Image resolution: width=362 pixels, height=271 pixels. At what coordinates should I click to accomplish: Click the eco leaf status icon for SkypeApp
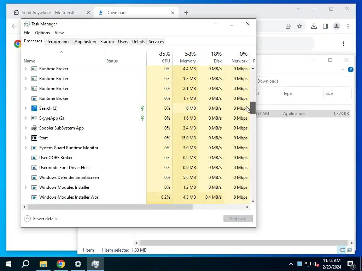coord(143,118)
